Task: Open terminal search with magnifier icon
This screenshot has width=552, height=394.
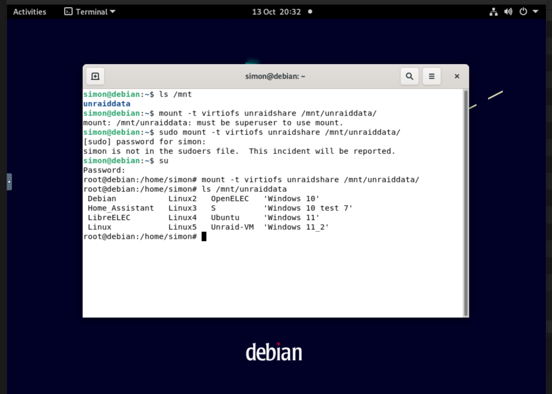Action: [410, 76]
